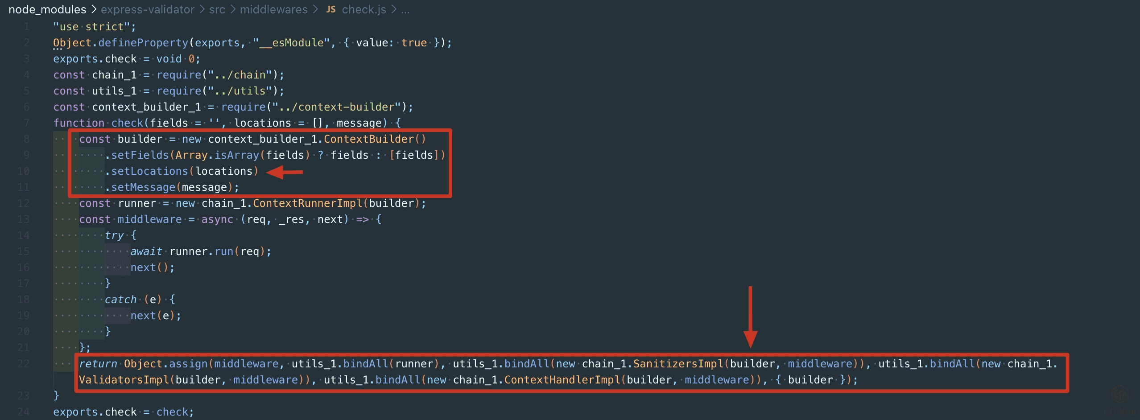
Task: Click the check.js breadcrumb file name
Action: click(x=363, y=9)
